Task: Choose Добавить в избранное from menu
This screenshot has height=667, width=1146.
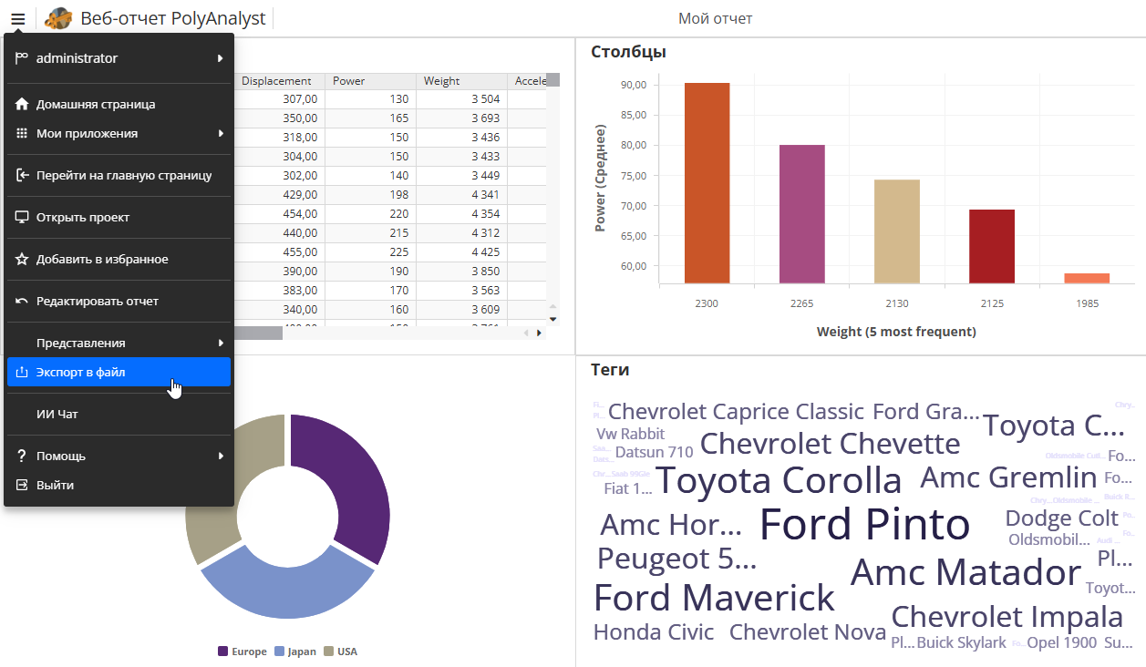Action: (119, 259)
